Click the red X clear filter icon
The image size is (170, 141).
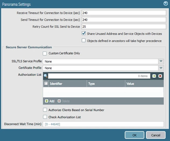[x=160, y=76]
